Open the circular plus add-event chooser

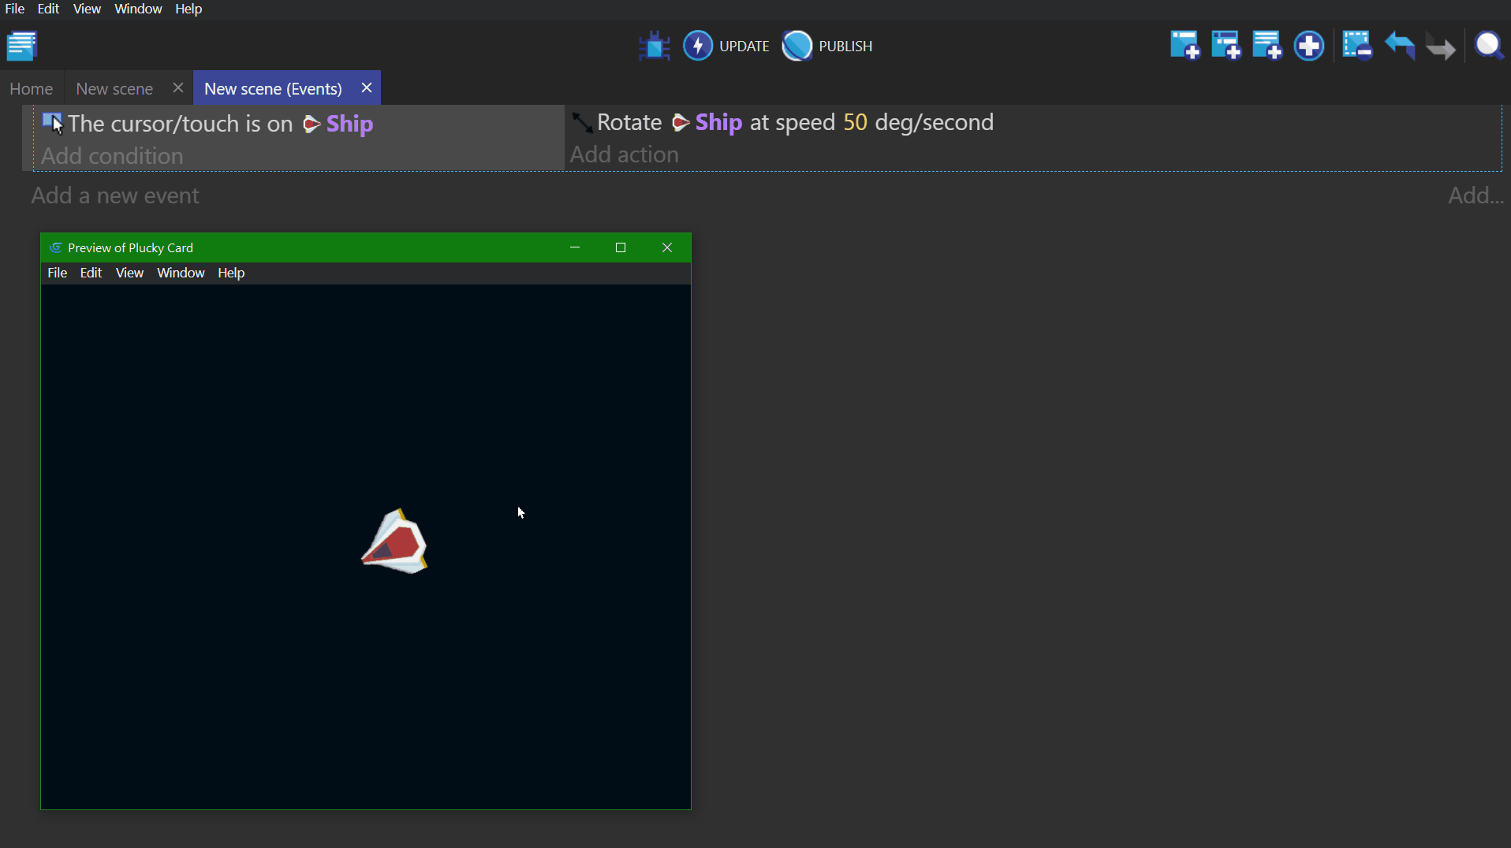tap(1308, 46)
